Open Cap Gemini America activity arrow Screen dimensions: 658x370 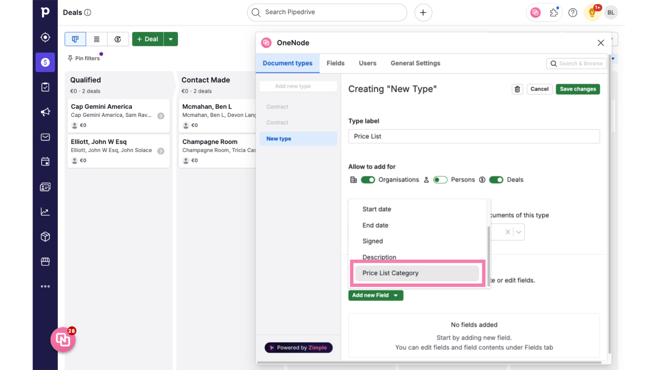(161, 116)
